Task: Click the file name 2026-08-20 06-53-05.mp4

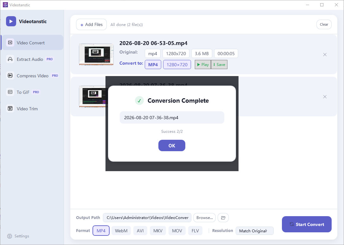Action: [153, 43]
